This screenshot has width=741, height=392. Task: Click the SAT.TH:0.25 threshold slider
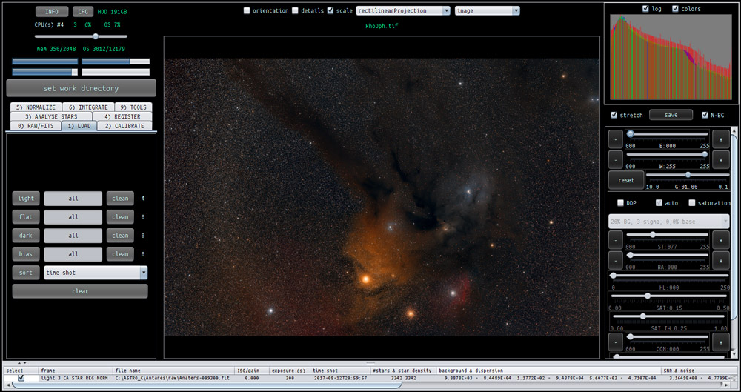668,316
